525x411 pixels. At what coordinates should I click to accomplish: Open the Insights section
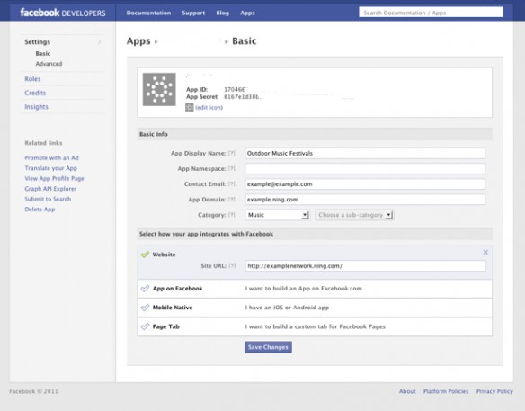point(36,107)
